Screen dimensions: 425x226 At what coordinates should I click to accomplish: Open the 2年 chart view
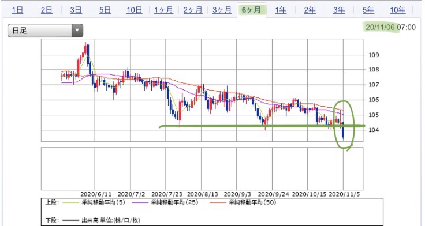pyautogui.click(x=310, y=10)
